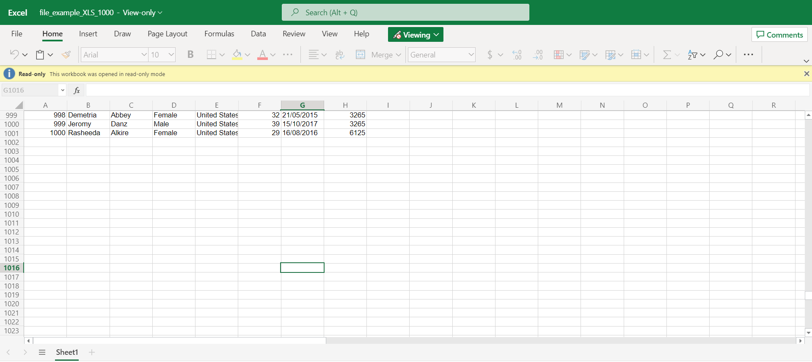Toggle Bold formatting
Viewport: 812px width, 362px height.
(x=190, y=54)
